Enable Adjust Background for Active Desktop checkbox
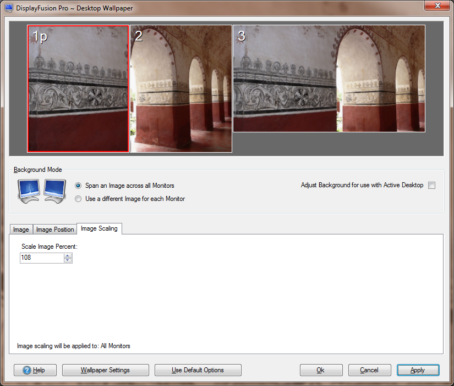 431,186
